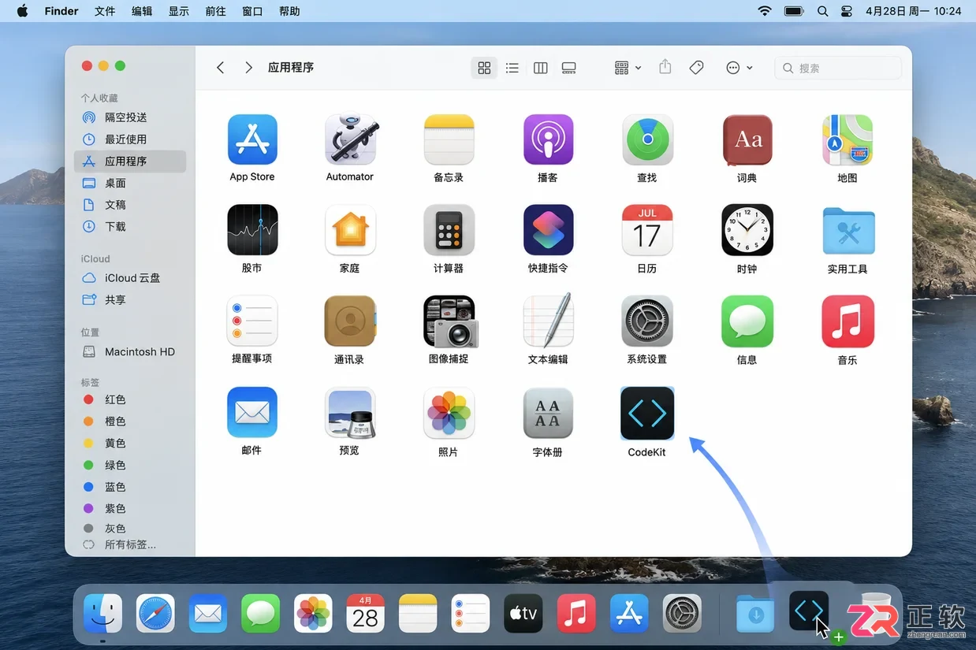
Task: Select the 字体册 Font Book app icon
Action: [x=548, y=412]
